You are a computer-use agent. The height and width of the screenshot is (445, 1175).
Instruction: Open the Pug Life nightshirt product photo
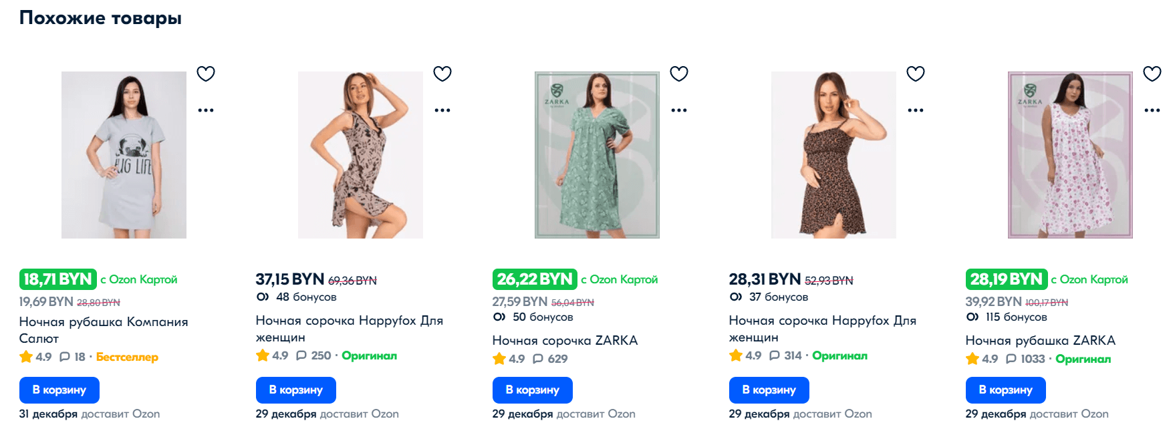[x=124, y=155]
